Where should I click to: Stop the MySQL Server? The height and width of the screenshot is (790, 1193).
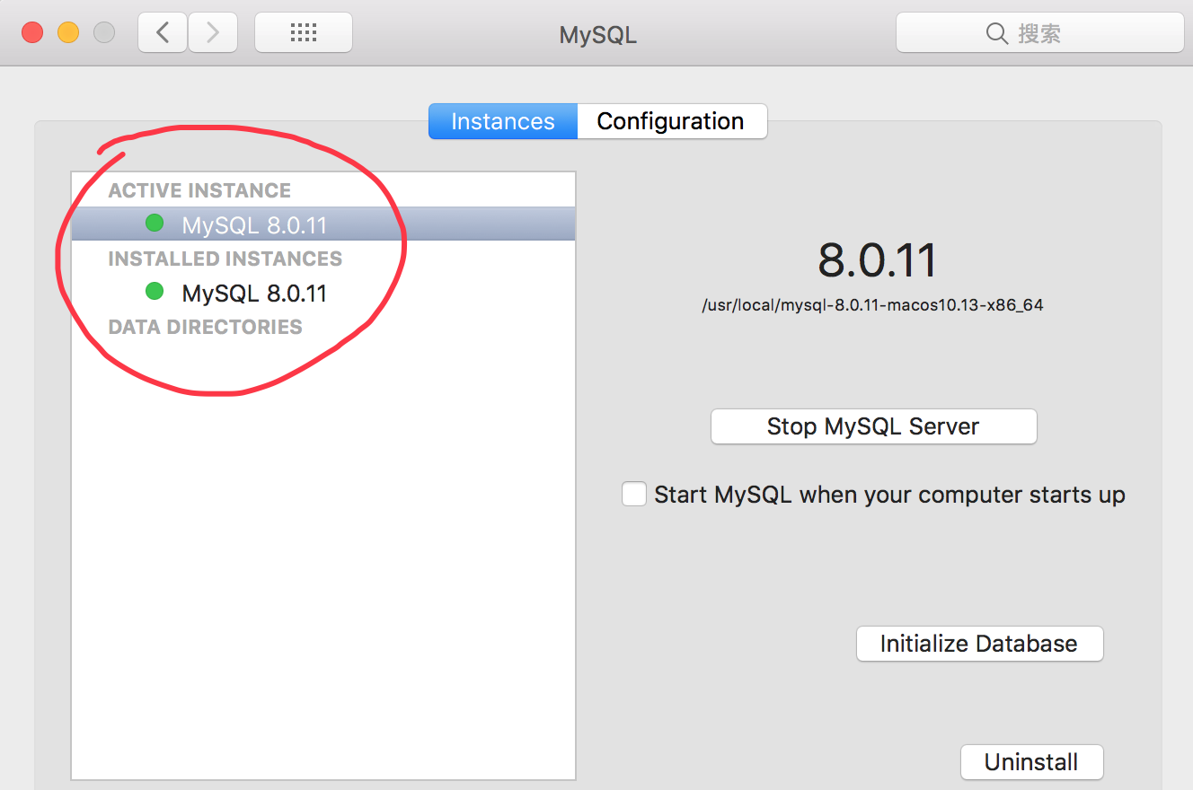pos(873,426)
